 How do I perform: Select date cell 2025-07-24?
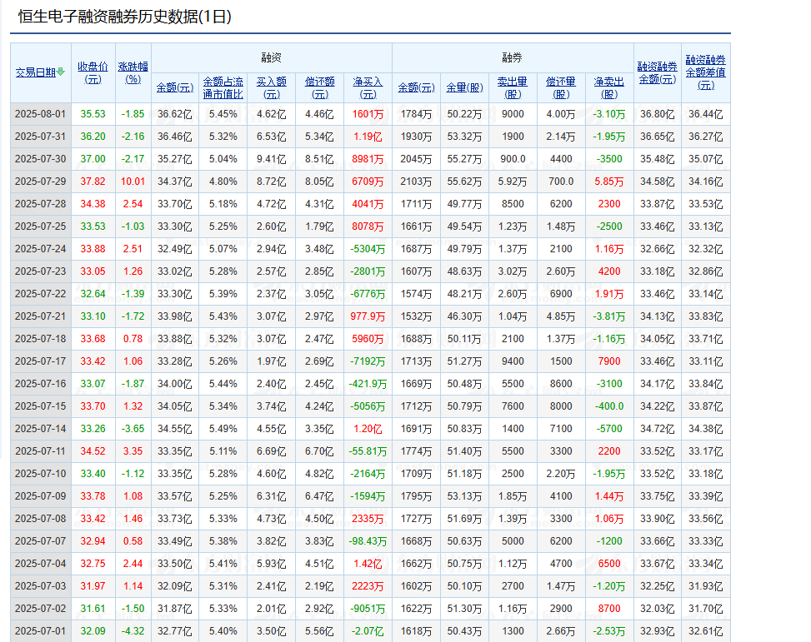click(41, 249)
